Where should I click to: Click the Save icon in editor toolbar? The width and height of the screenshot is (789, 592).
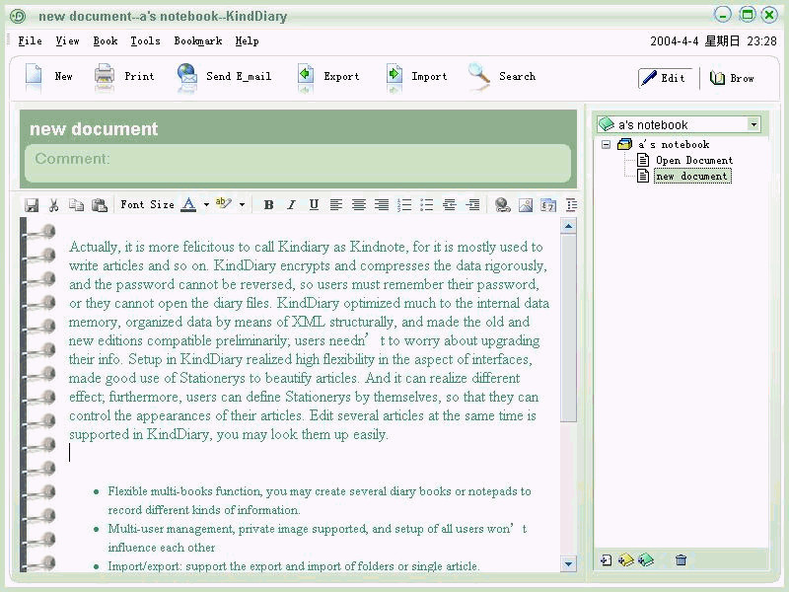(32, 205)
